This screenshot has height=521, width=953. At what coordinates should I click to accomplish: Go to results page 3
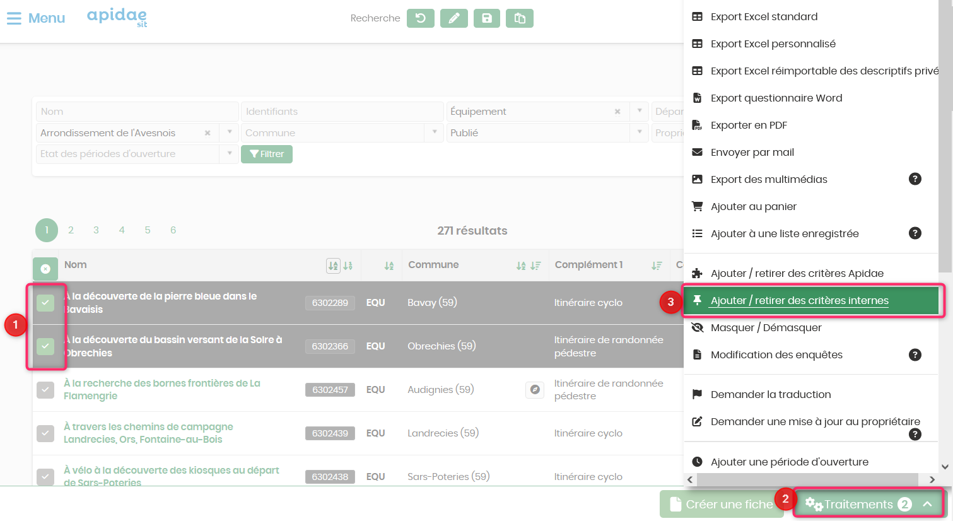pyautogui.click(x=96, y=230)
